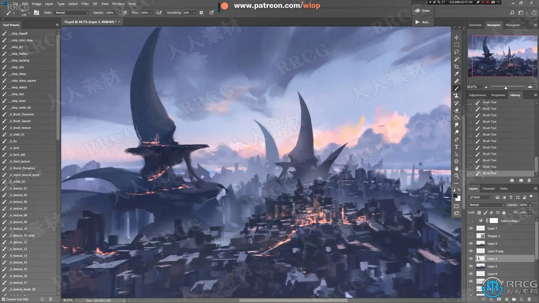Open the layer blend mode dropdown
The width and height of the screenshot is (539, 303).
pos(487,205)
